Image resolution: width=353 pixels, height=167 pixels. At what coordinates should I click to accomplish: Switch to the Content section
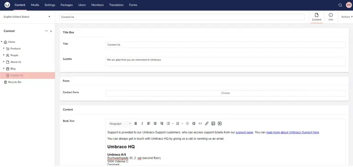point(20,5)
